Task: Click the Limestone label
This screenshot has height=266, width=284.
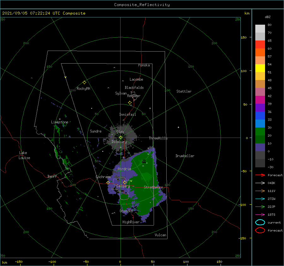Action: click(x=60, y=122)
